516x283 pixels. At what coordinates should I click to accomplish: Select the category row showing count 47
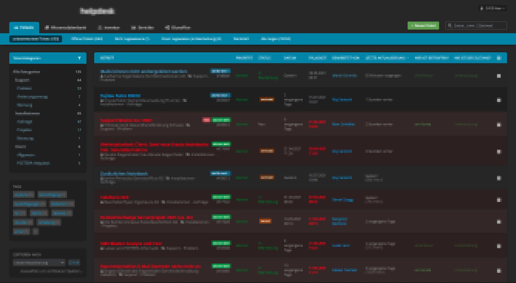[x=48, y=122]
